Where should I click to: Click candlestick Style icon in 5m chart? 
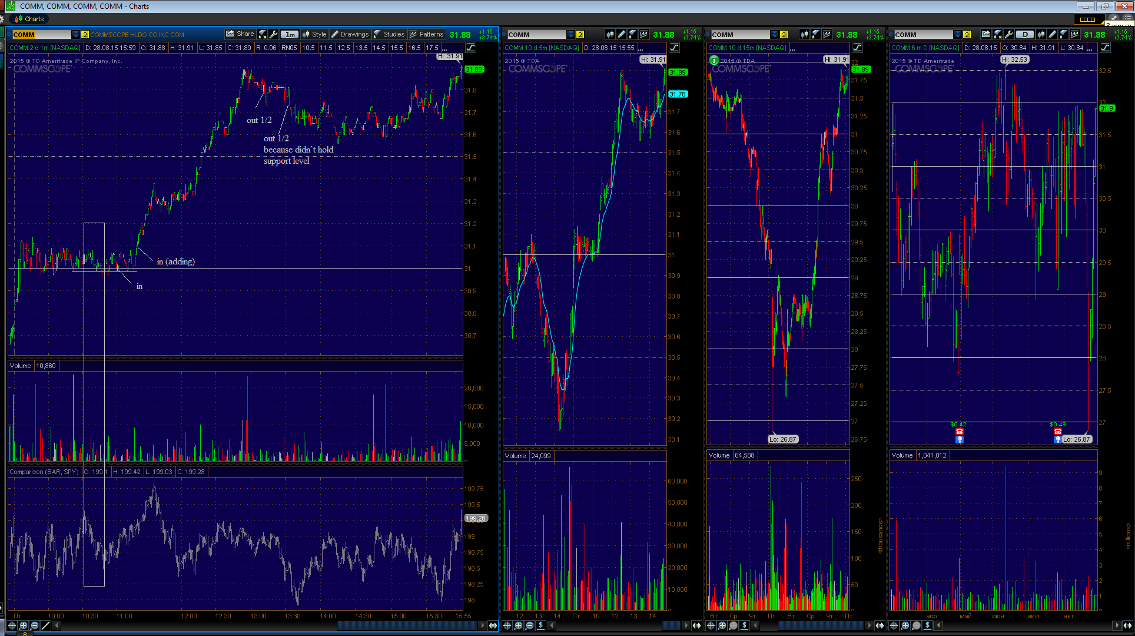click(x=610, y=34)
